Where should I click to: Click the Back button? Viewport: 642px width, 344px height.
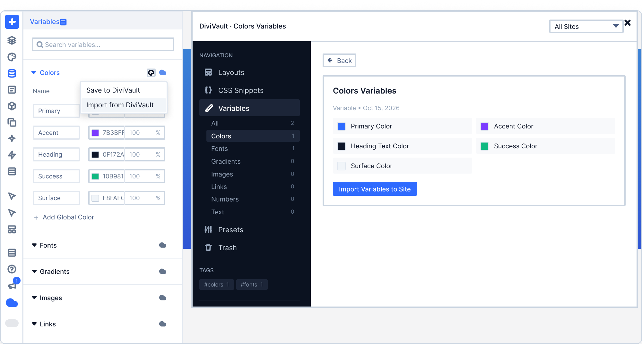pyautogui.click(x=339, y=61)
